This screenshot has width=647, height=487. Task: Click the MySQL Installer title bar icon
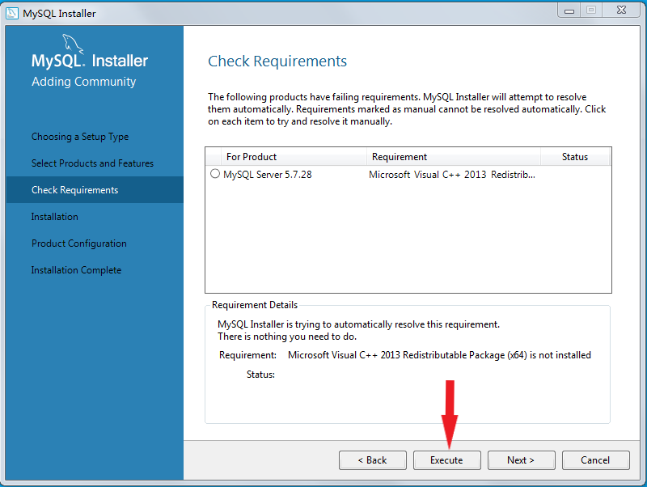pos(12,13)
